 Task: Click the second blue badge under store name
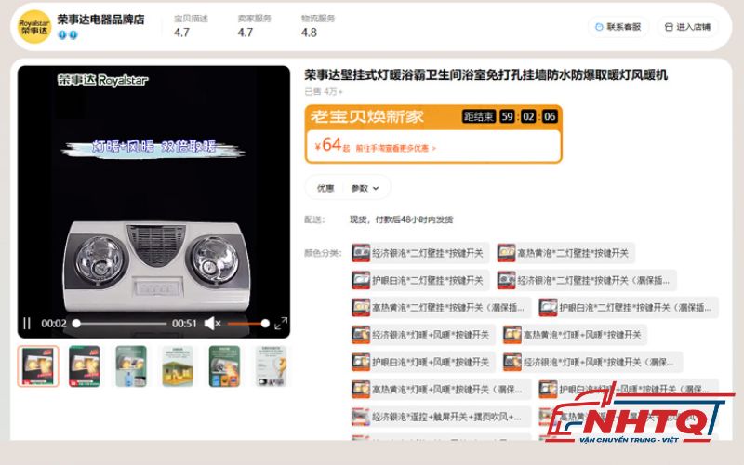click(73, 34)
